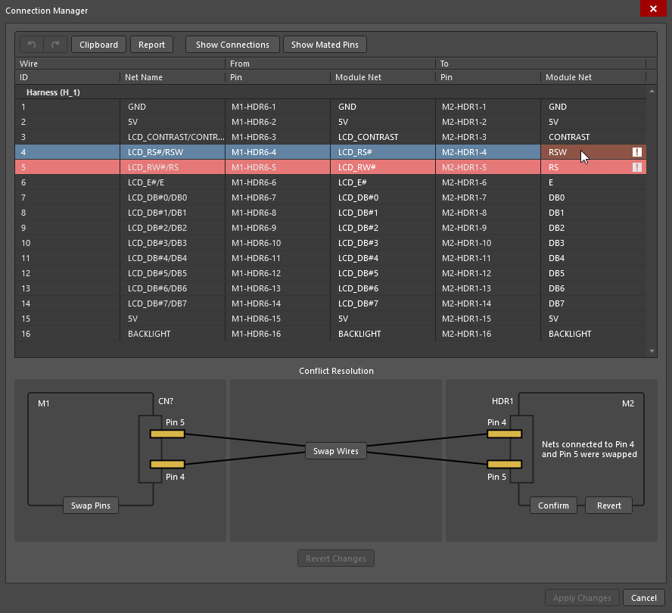
Task: Toggle Show Mated Pins
Action: (x=325, y=45)
